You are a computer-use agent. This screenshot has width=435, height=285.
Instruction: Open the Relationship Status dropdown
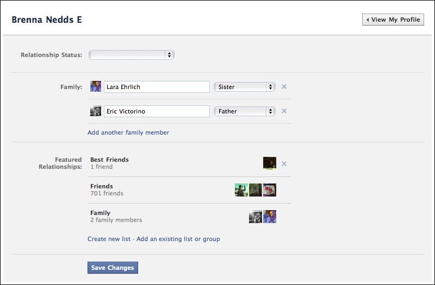(132, 55)
